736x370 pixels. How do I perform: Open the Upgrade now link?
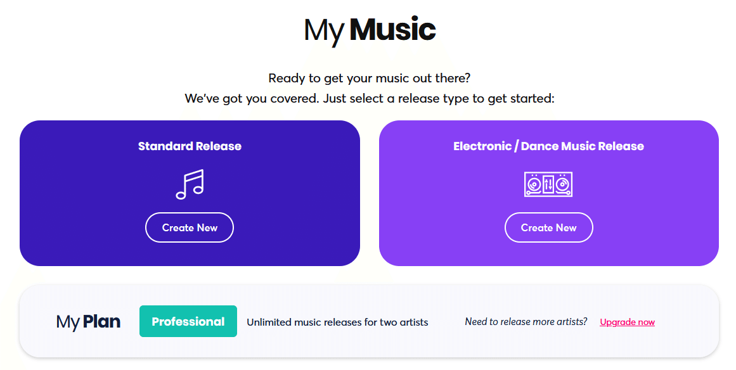click(x=627, y=322)
